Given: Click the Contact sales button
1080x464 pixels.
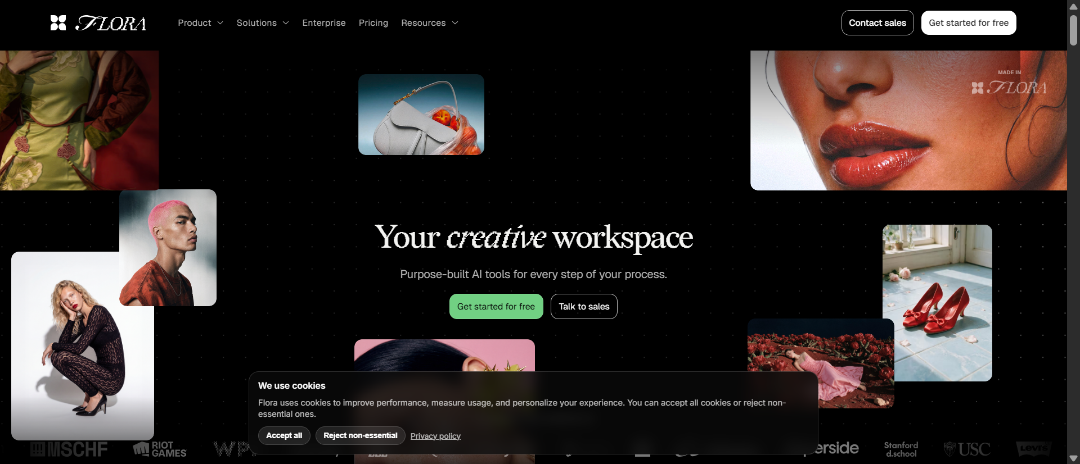Looking at the screenshot, I should tap(877, 23).
